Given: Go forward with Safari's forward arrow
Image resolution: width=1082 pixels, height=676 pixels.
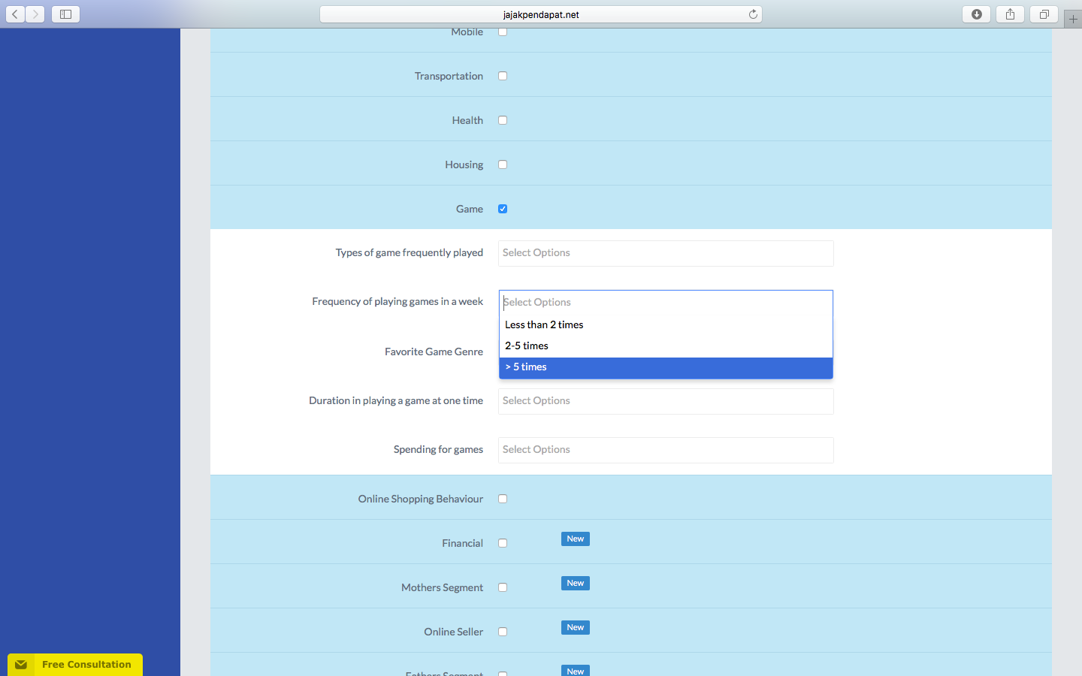Looking at the screenshot, I should click(x=35, y=14).
